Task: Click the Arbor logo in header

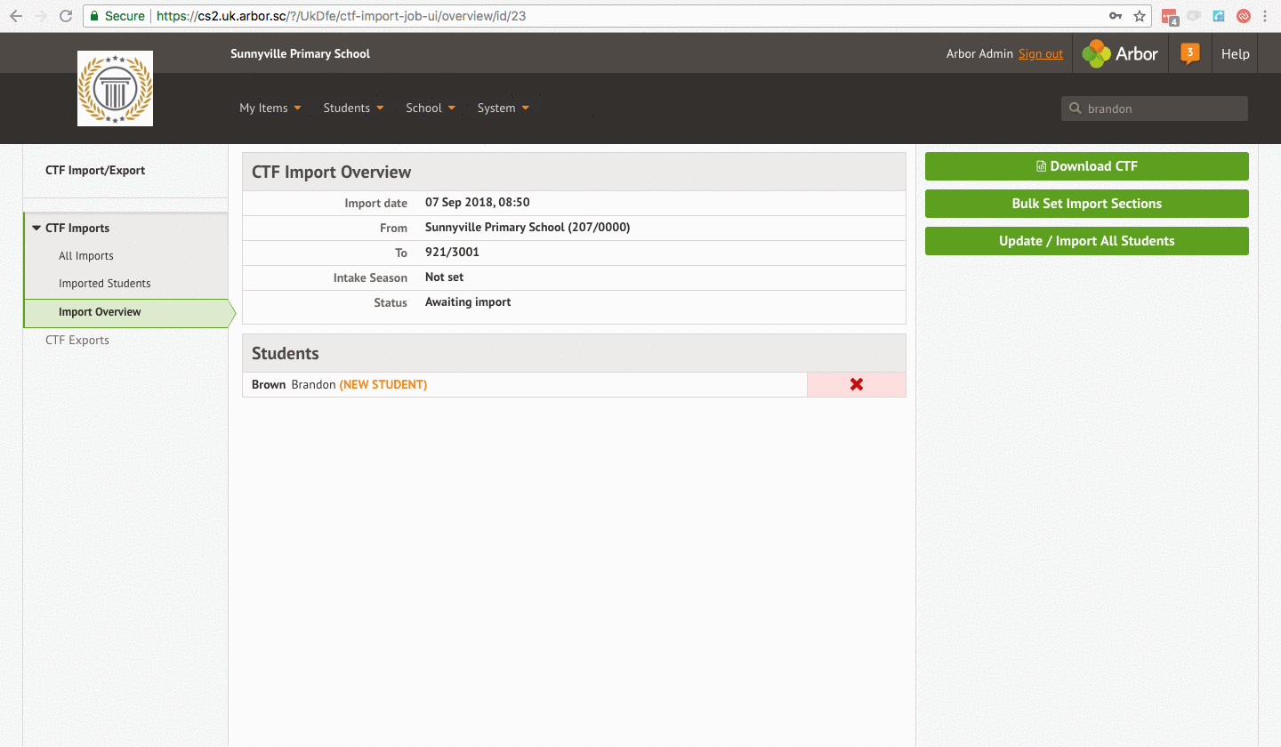Action: tap(1120, 53)
